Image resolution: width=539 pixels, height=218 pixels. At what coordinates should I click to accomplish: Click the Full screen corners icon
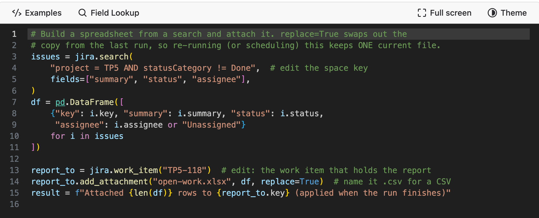pyautogui.click(x=422, y=13)
